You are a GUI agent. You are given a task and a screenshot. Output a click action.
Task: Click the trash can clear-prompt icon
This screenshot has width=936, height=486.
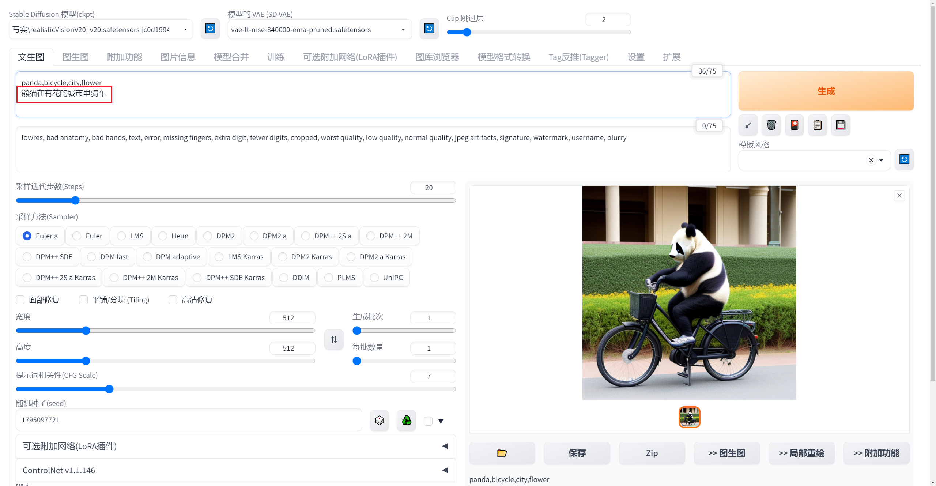coord(771,125)
